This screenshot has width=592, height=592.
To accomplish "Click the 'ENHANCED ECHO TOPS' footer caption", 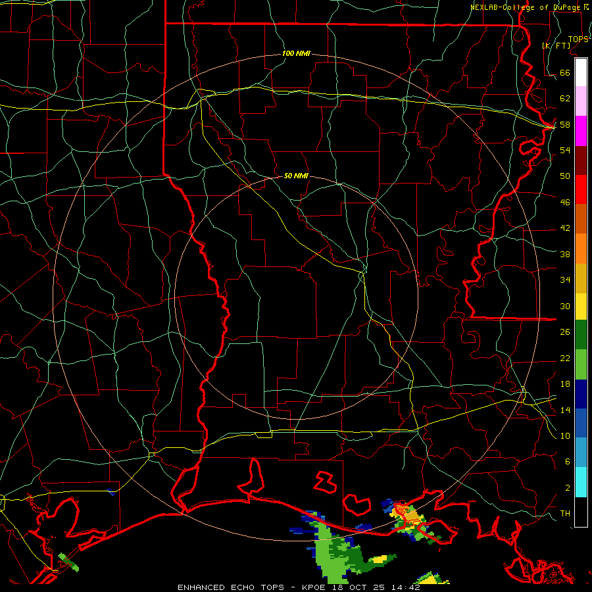I will click(x=231, y=587).
